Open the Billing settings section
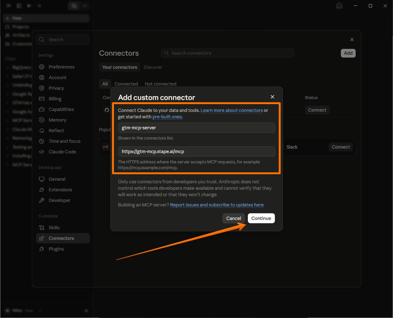Viewport: 393px width, 318px height. pyautogui.click(x=63, y=99)
